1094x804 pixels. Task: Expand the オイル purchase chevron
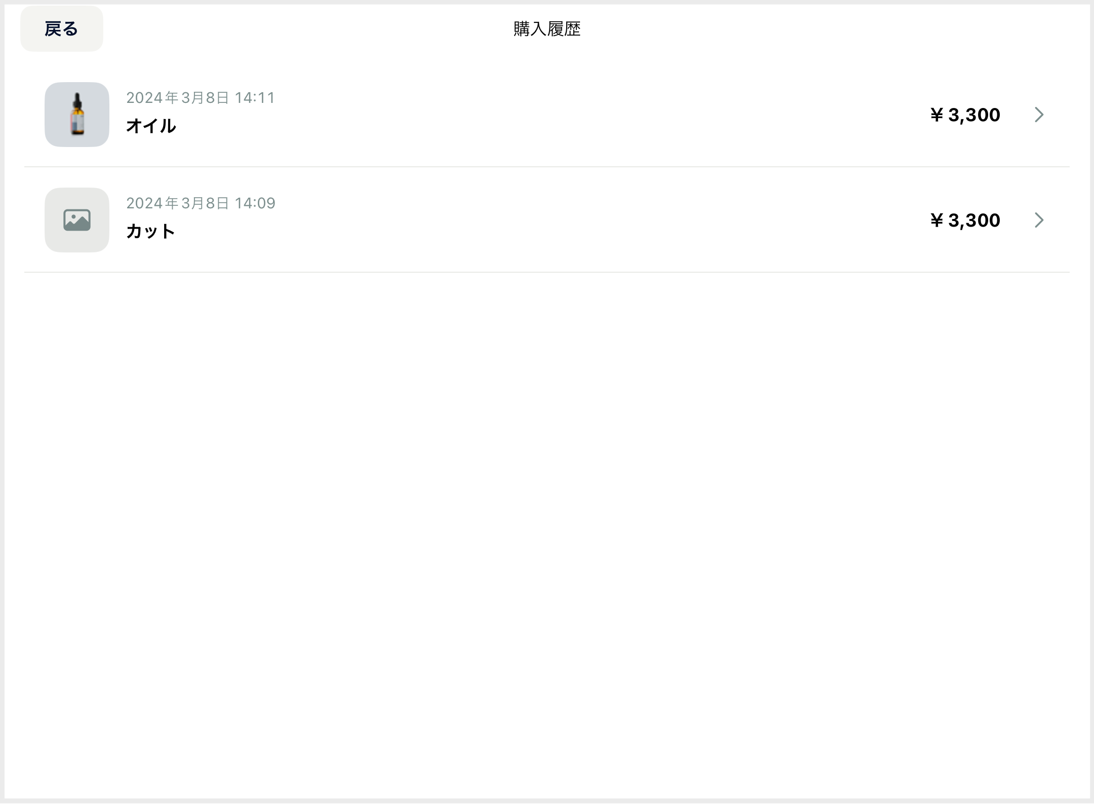click(1039, 115)
